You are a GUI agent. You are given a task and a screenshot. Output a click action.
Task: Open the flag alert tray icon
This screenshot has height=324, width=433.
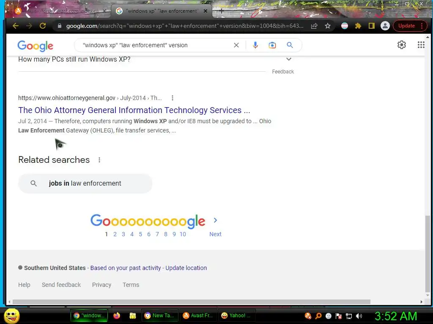[x=339, y=316]
